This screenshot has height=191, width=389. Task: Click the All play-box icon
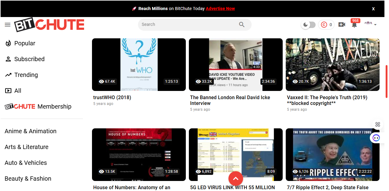point(8,91)
